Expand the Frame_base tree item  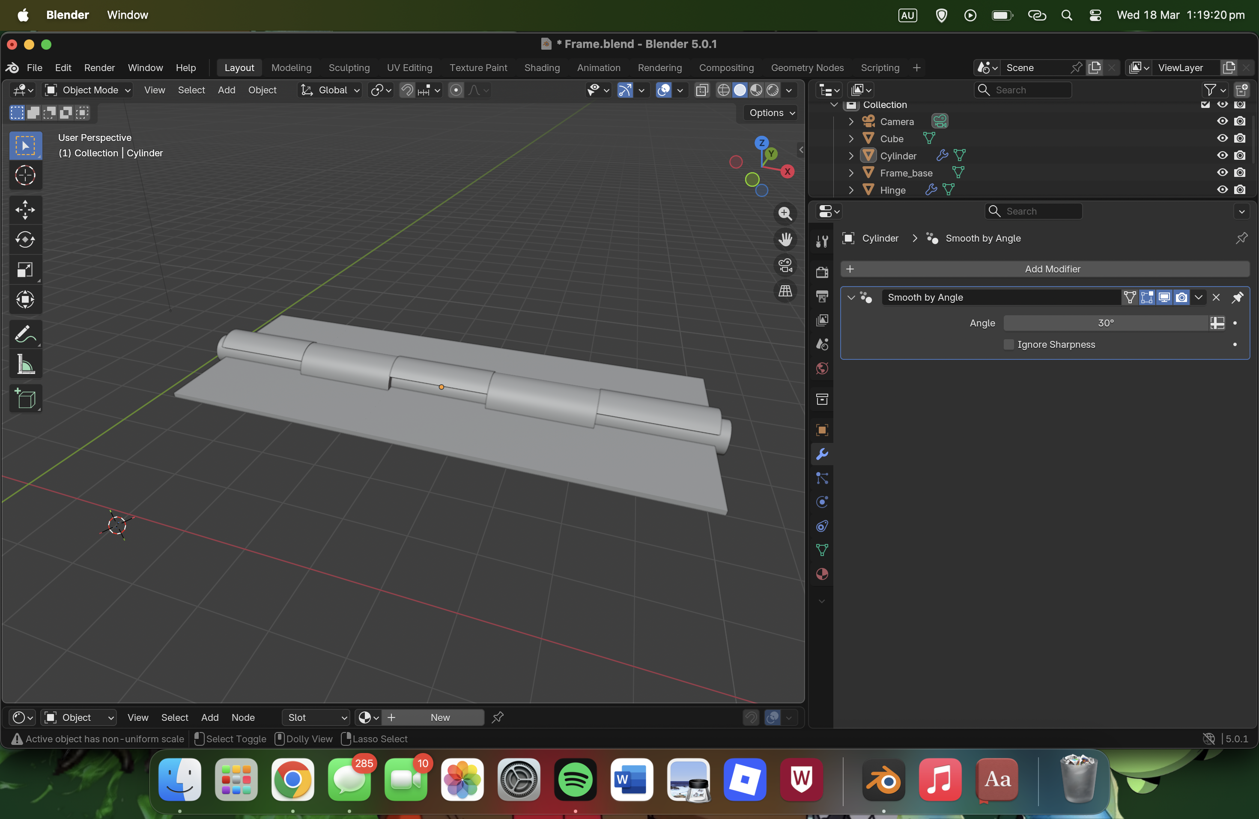850,173
